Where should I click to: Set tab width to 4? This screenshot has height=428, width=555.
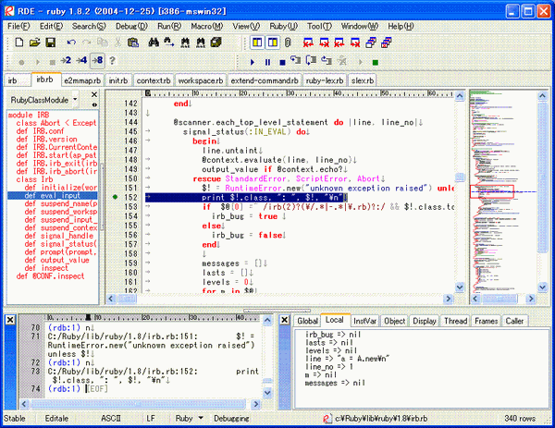tap(81, 60)
